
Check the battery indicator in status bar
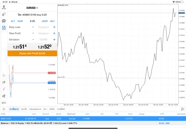point(182,2)
